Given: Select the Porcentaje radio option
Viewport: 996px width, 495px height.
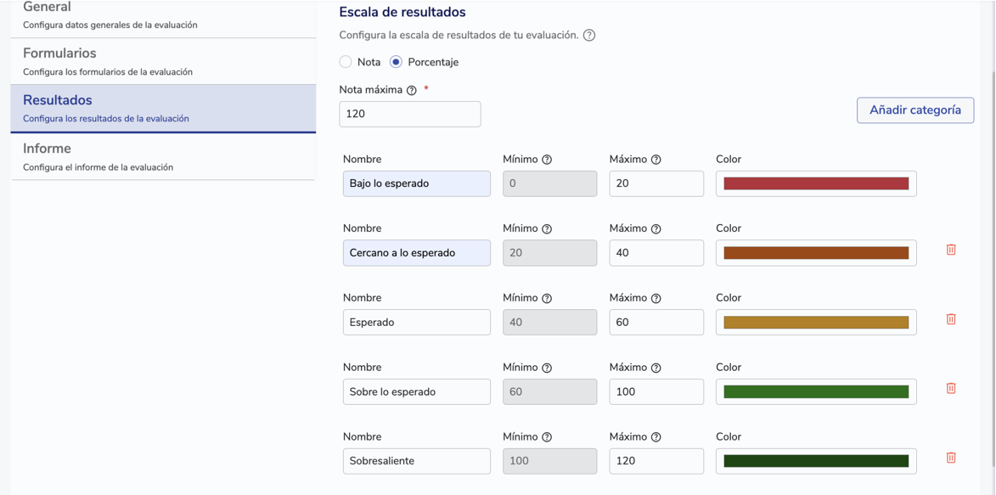Looking at the screenshot, I should pyautogui.click(x=396, y=62).
